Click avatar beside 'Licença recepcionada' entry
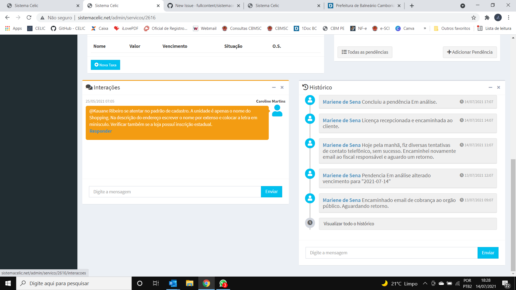Screen dimensions: 516x290 (310, 119)
